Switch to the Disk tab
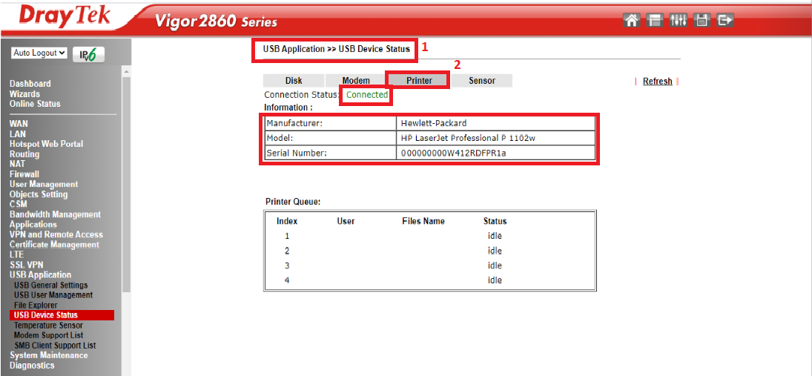The height and width of the screenshot is (376, 812). [294, 81]
